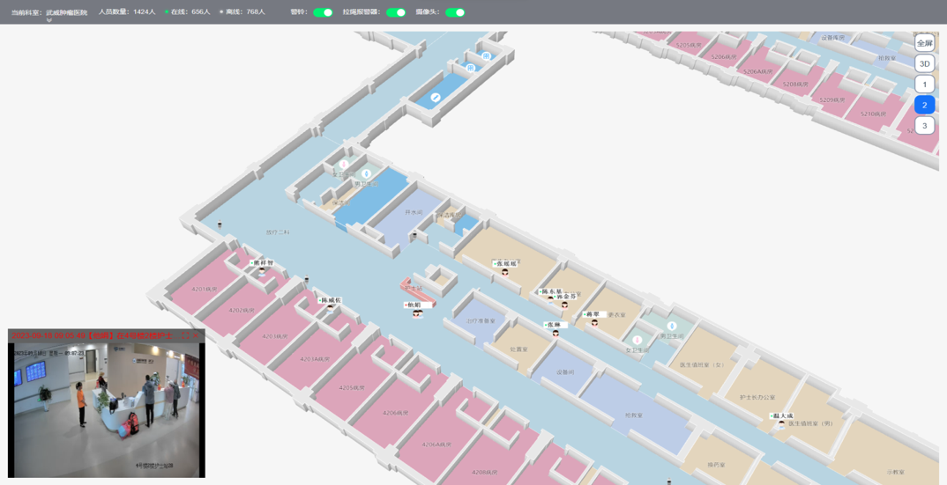947x485 pixels.
Task: Click the 全屏 fullscreen button
Action: coord(924,43)
